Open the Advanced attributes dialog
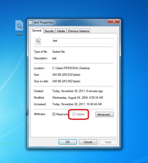Image resolution: width=148 pixels, height=163 pixels. click(105, 115)
